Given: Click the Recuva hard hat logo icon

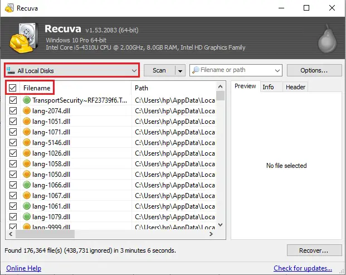Looking at the screenshot, I should coord(23,37).
